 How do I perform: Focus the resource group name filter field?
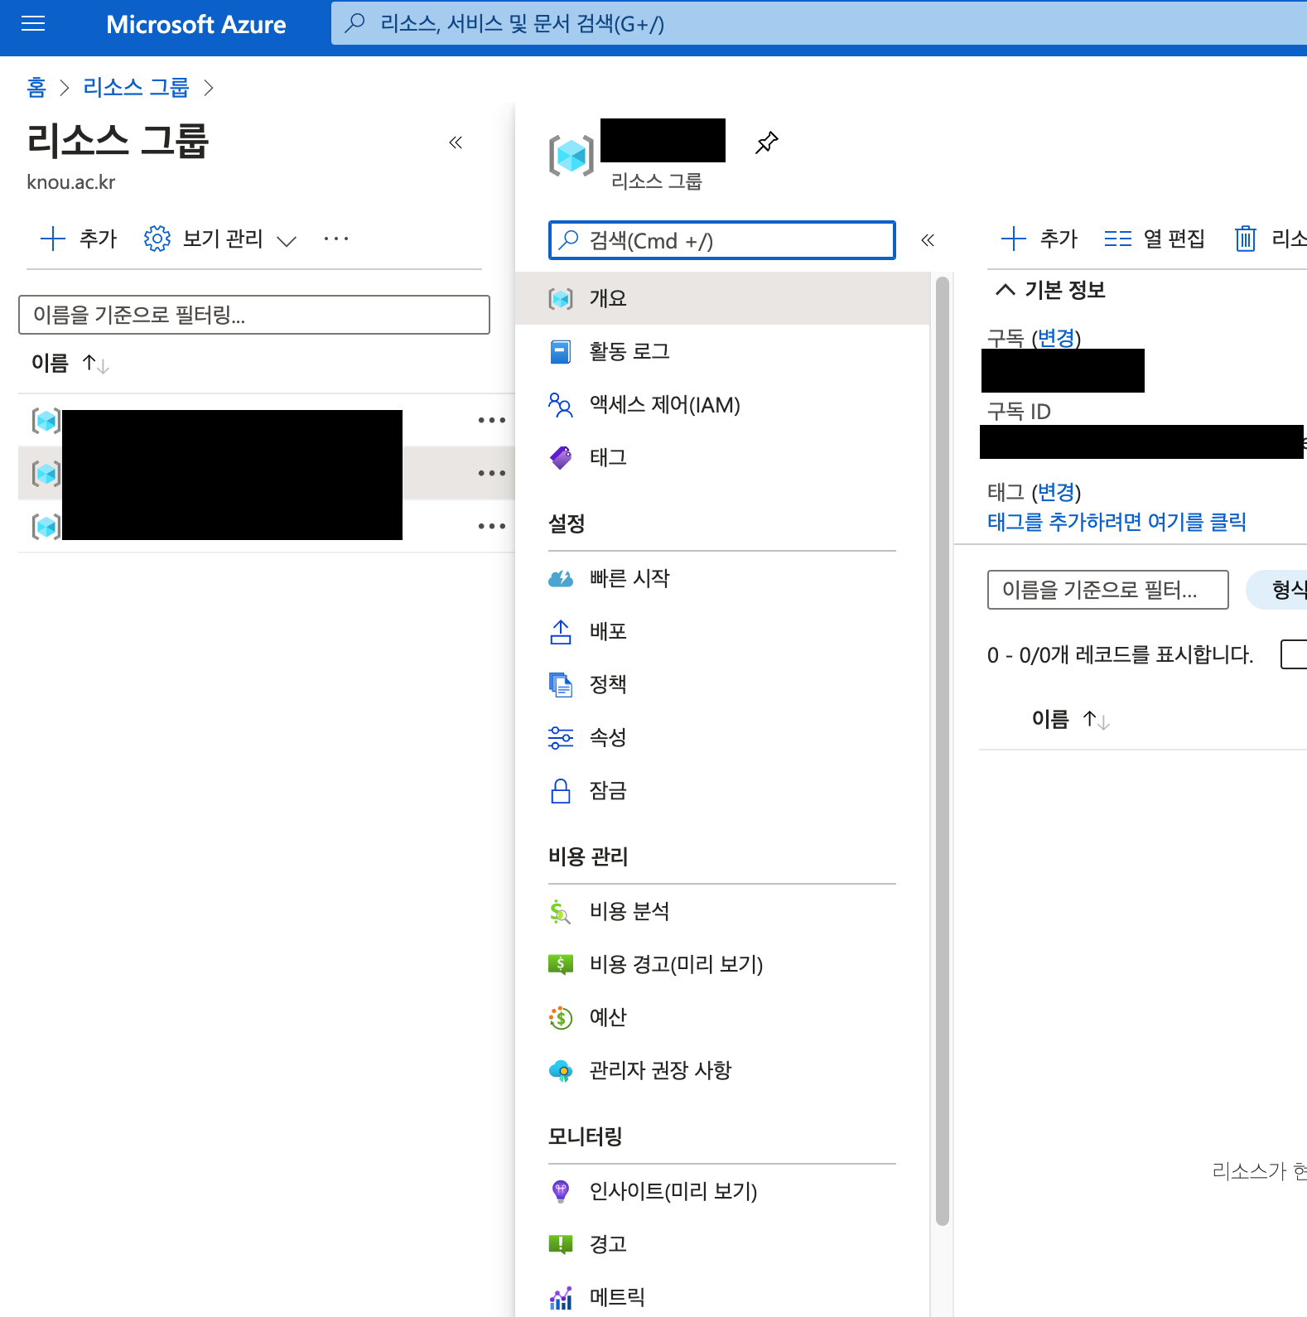[254, 315]
